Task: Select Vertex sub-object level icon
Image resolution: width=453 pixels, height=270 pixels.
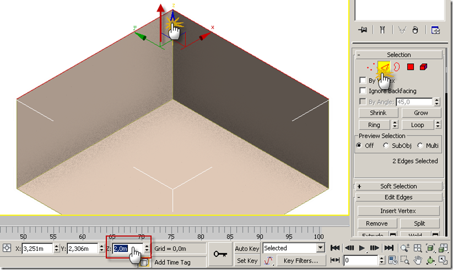Action: [371, 67]
